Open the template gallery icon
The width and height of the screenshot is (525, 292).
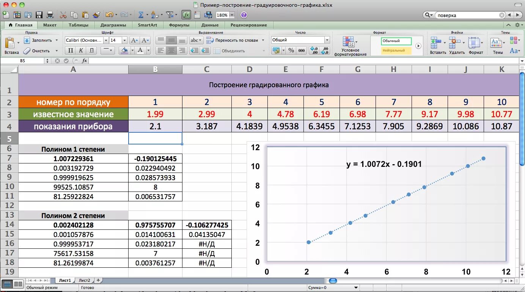tap(17, 15)
